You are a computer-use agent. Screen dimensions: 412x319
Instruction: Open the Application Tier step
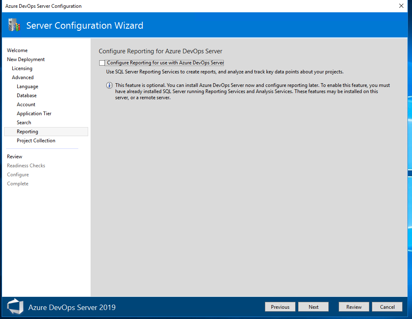34,114
